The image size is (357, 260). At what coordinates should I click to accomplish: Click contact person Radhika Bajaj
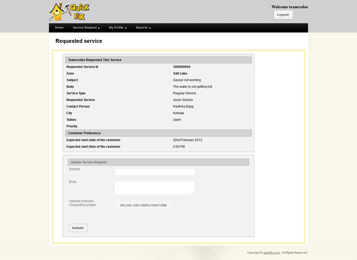pos(183,106)
